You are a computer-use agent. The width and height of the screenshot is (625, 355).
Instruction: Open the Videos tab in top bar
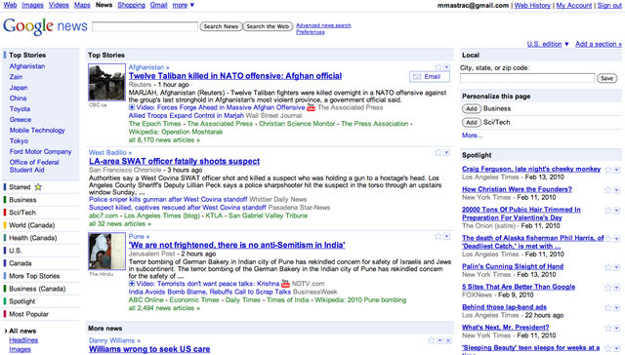[x=59, y=5]
